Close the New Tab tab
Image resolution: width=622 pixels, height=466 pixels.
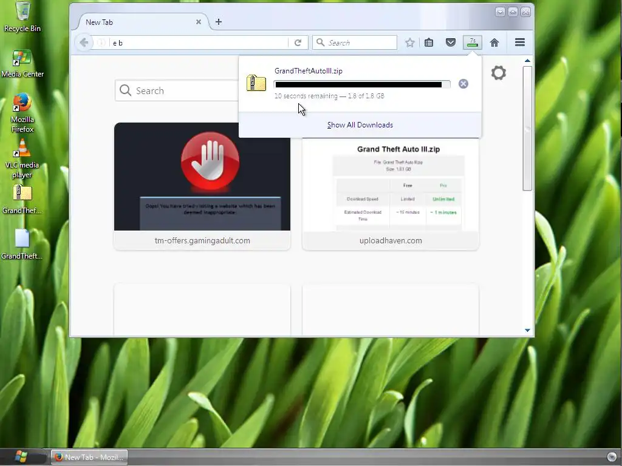(x=199, y=22)
